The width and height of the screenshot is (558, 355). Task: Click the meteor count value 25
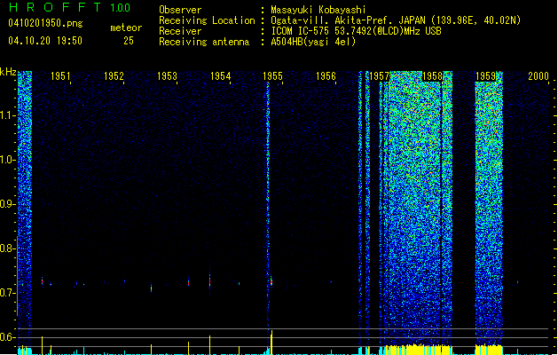[129, 41]
